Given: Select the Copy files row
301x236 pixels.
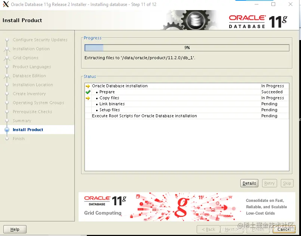Looking at the screenshot, I should tap(187, 98).
